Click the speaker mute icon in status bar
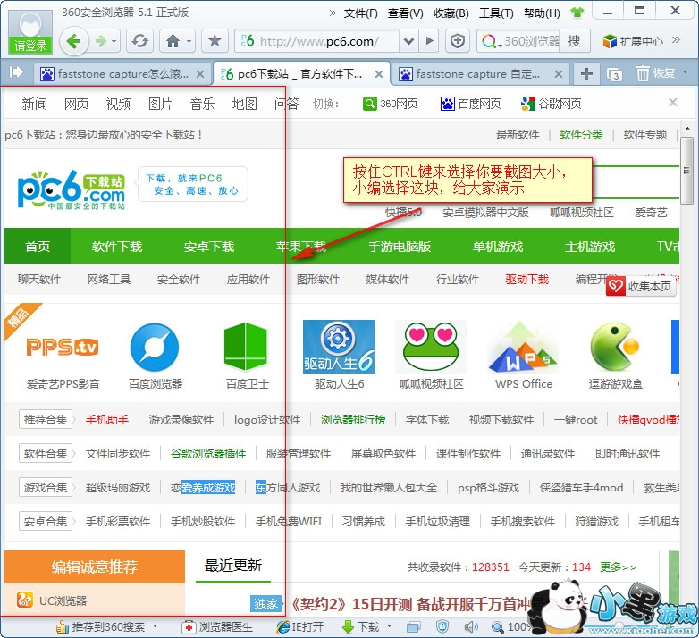The height and width of the screenshot is (638, 699). (471, 627)
